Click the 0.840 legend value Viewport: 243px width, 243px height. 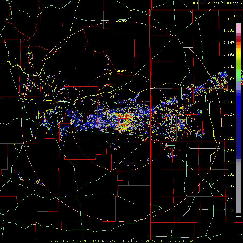point(229,66)
